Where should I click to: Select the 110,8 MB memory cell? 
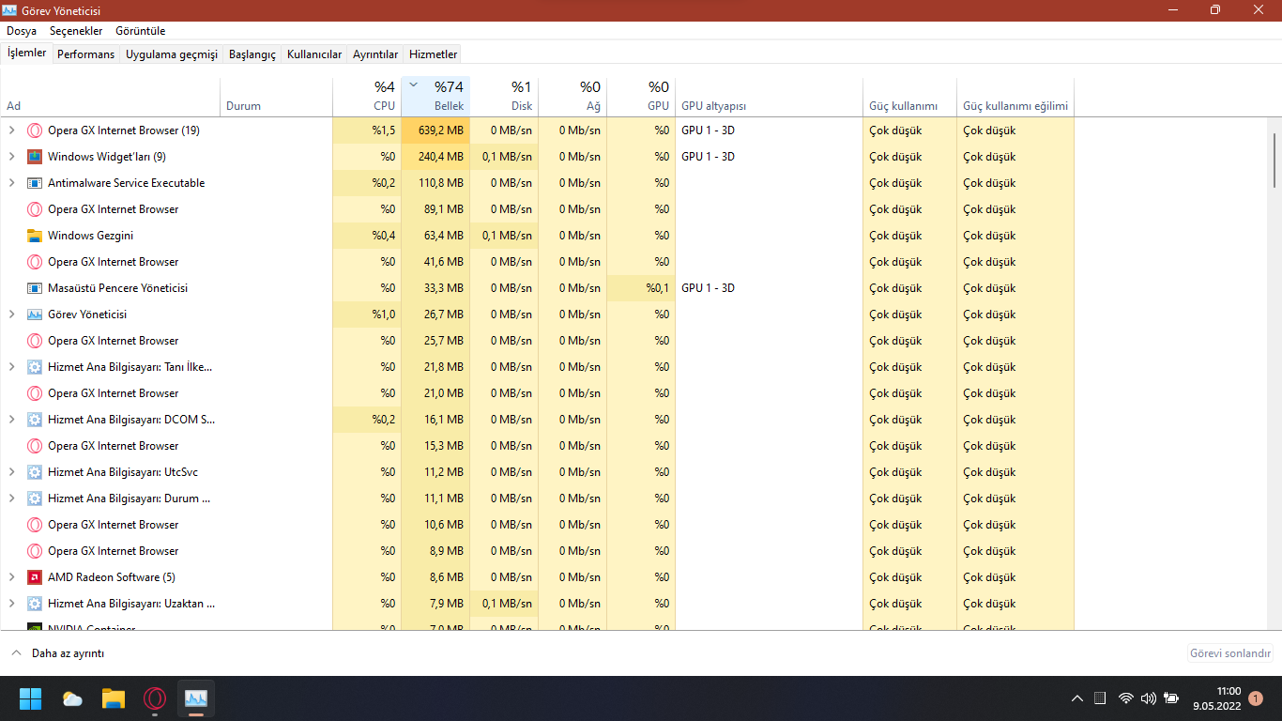(x=435, y=183)
